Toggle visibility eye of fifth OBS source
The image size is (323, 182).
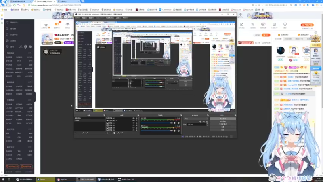[134, 128]
